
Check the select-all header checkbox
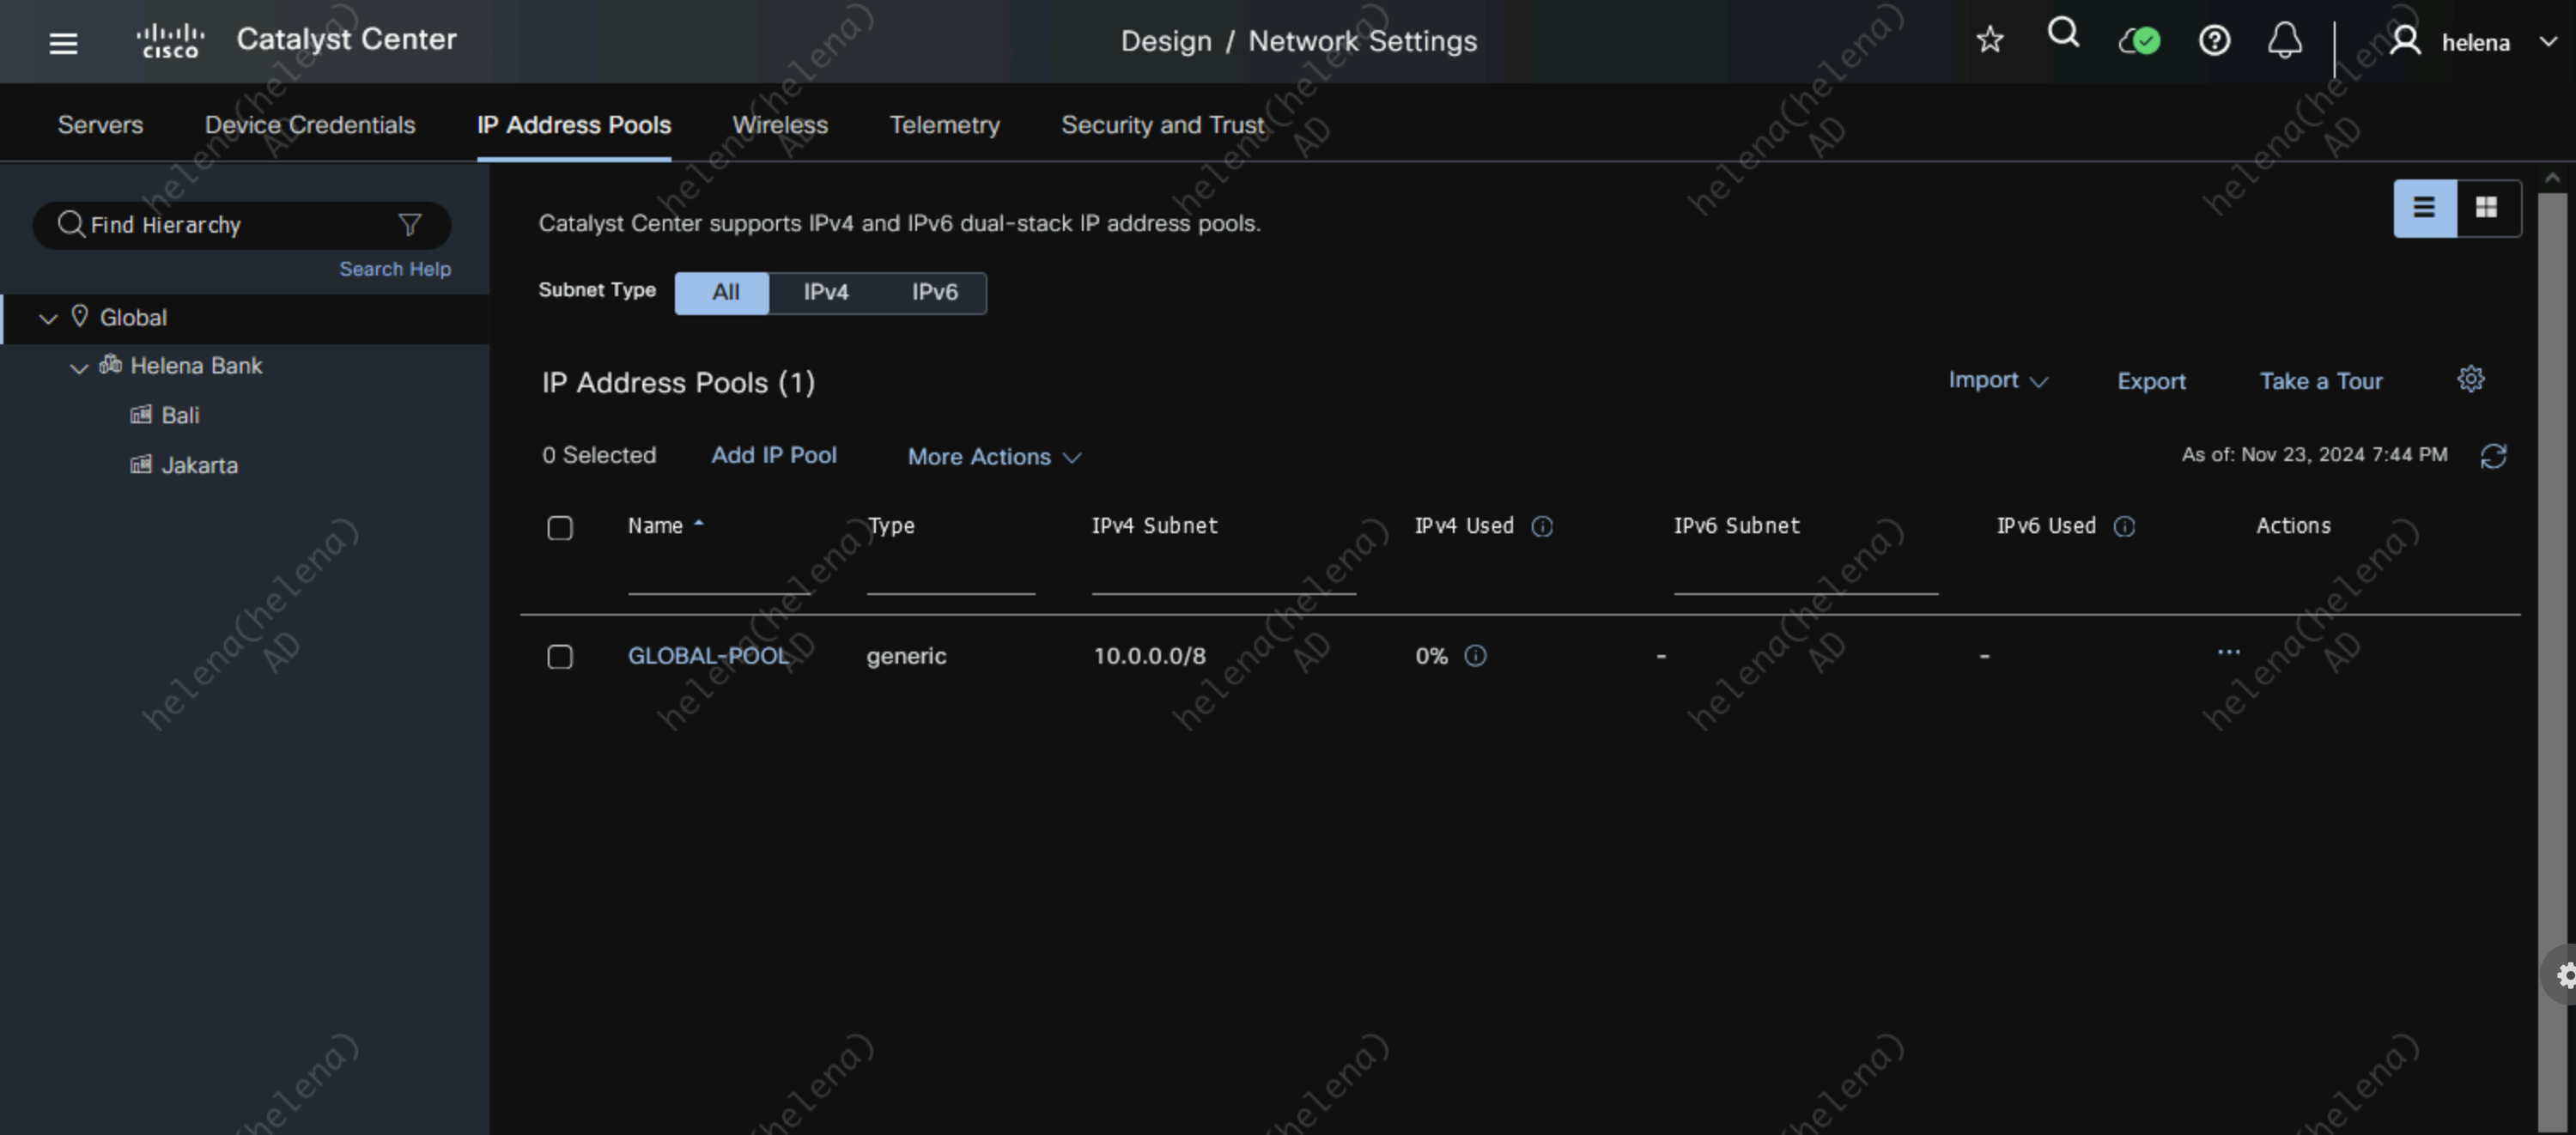pyautogui.click(x=560, y=528)
